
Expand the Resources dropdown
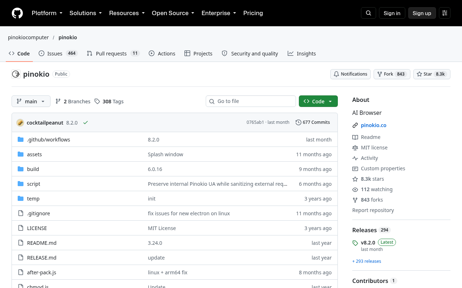tap(127, 13)
